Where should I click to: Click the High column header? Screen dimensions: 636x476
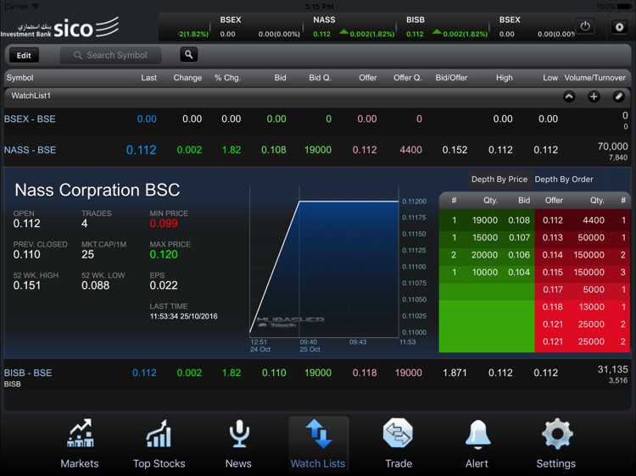tap(505, 78)
